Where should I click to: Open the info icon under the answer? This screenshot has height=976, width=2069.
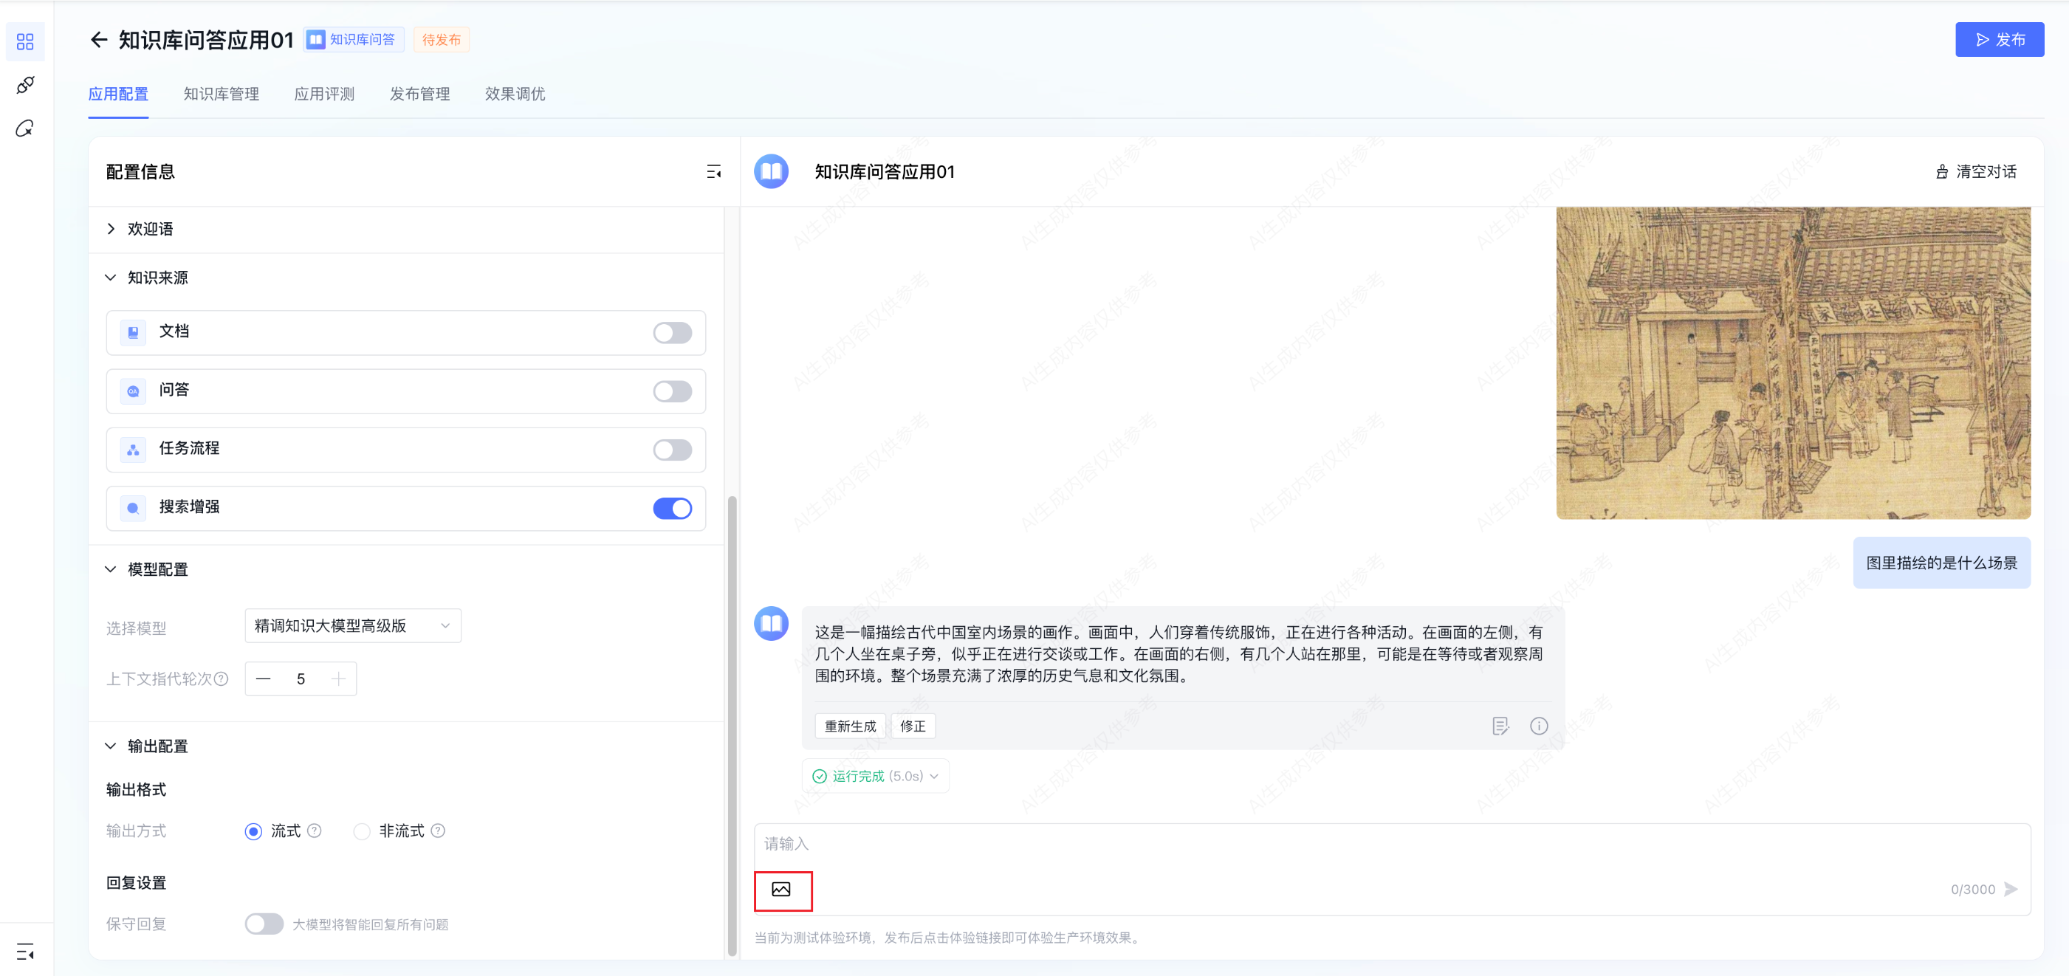[x=1539, y=726]
